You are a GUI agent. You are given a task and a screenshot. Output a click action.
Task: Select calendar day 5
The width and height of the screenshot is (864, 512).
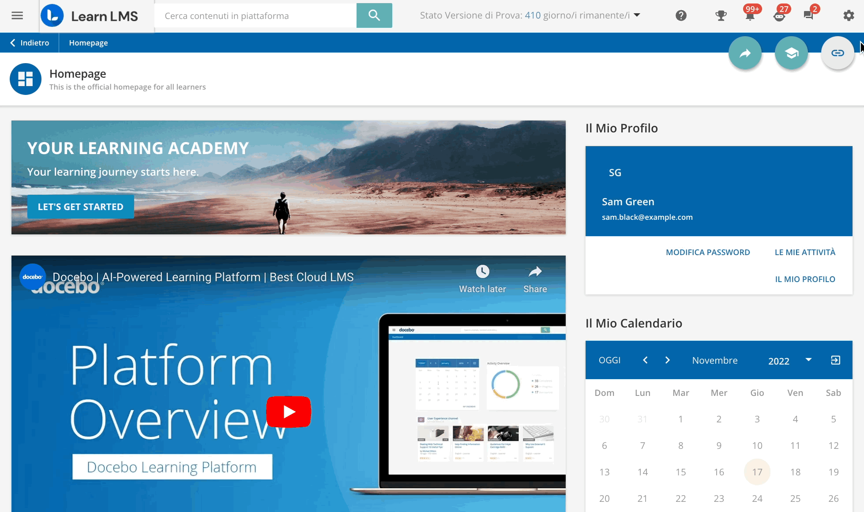pos(833,419)
